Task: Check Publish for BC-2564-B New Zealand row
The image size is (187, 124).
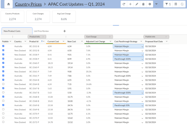Action: pos(3,84)
